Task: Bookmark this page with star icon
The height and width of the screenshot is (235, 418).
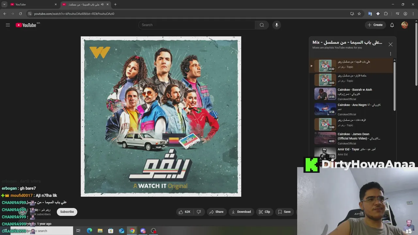Action: pyautogui.click(x=359, y=14)
